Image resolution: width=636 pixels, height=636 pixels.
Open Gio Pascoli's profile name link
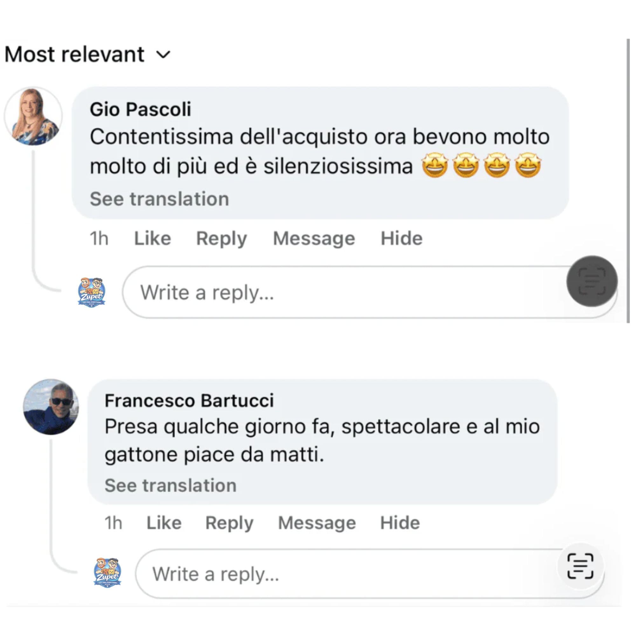coord(140,109)
